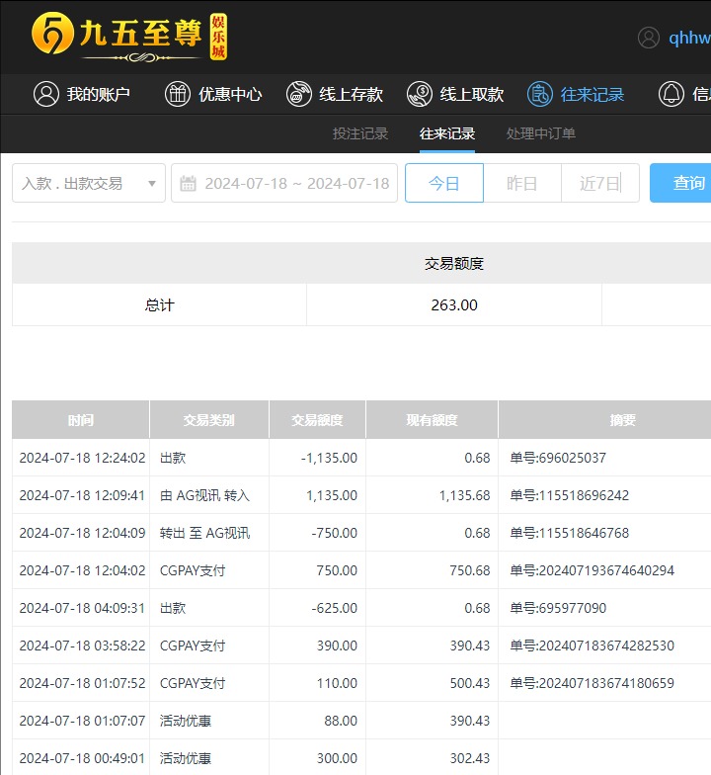Click the 线上存款 deposit icon
Image resolution: width=711 pixels, height=775 pixels.
pyautogui.click(x=299, y=94)
